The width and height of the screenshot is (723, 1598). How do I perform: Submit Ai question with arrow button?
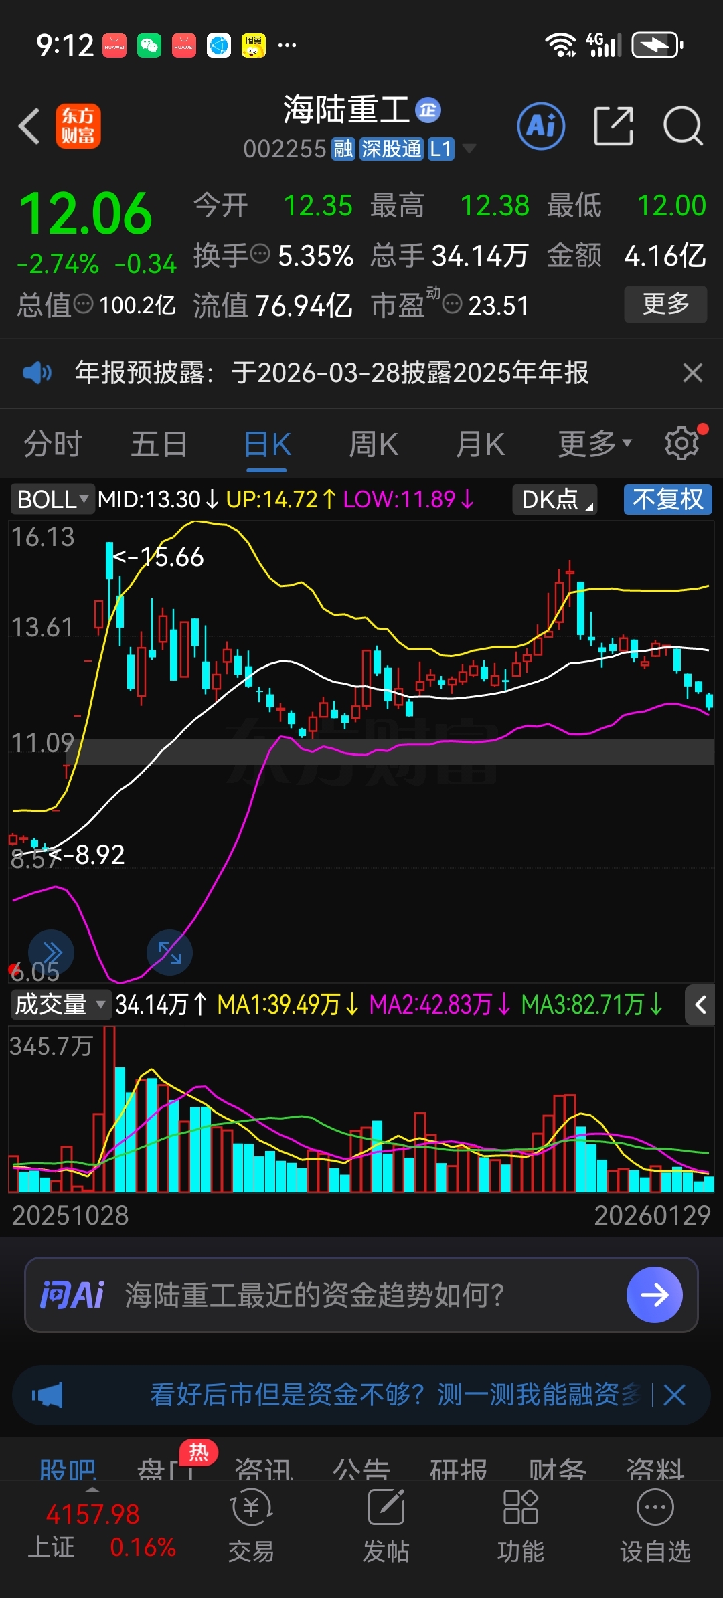[x=654, y=1295]
